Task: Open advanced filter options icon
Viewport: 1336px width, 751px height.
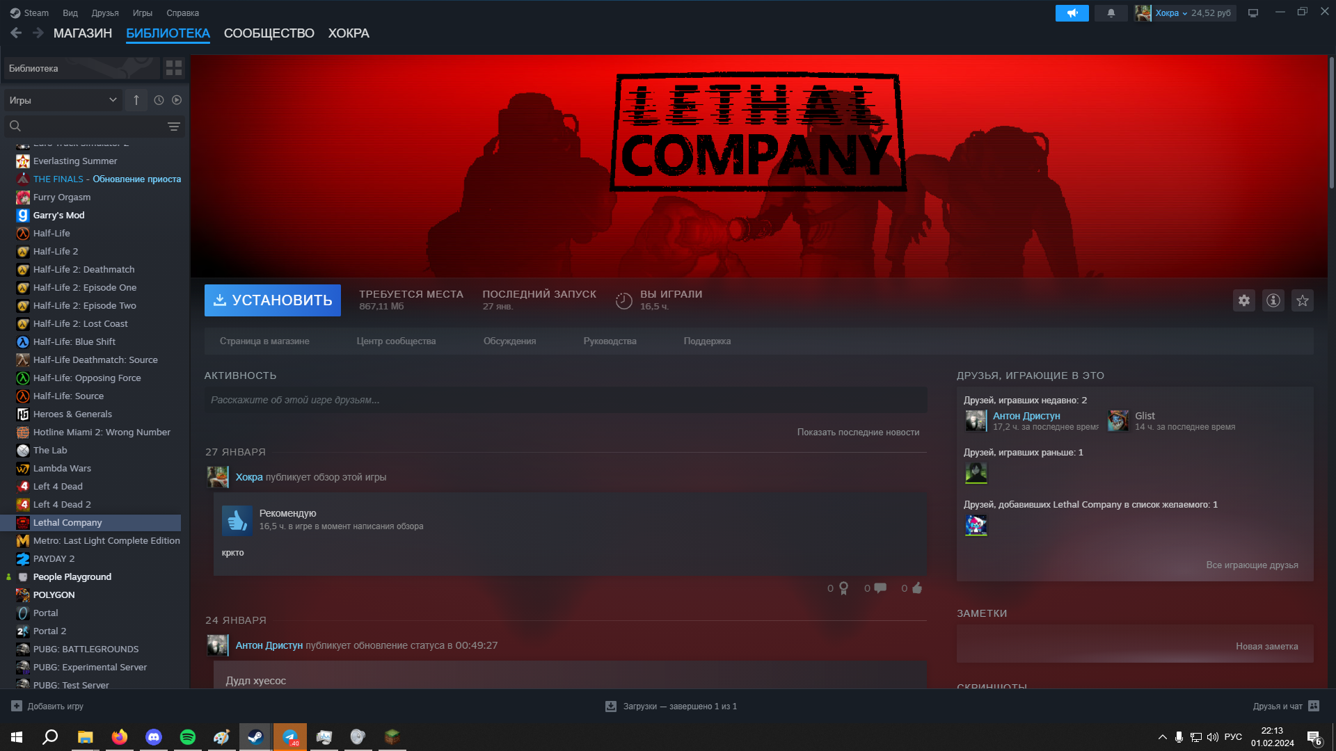Action: click(174, 127)
